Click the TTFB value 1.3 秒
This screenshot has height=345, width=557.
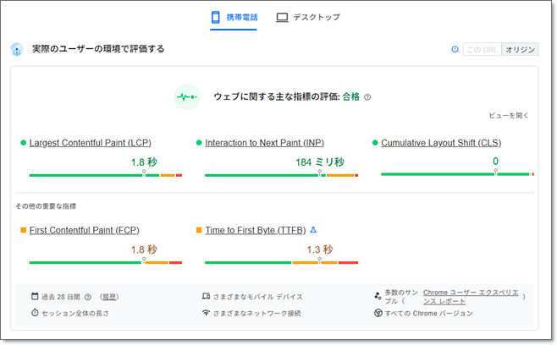(320, 249)
